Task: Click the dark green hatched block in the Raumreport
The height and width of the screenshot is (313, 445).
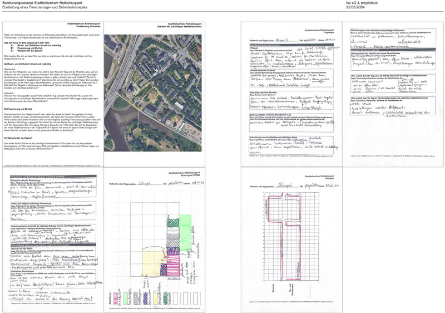Action: [x=172, y=223]
